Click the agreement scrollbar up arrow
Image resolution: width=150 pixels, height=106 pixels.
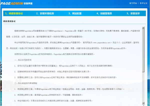[143, 28]
